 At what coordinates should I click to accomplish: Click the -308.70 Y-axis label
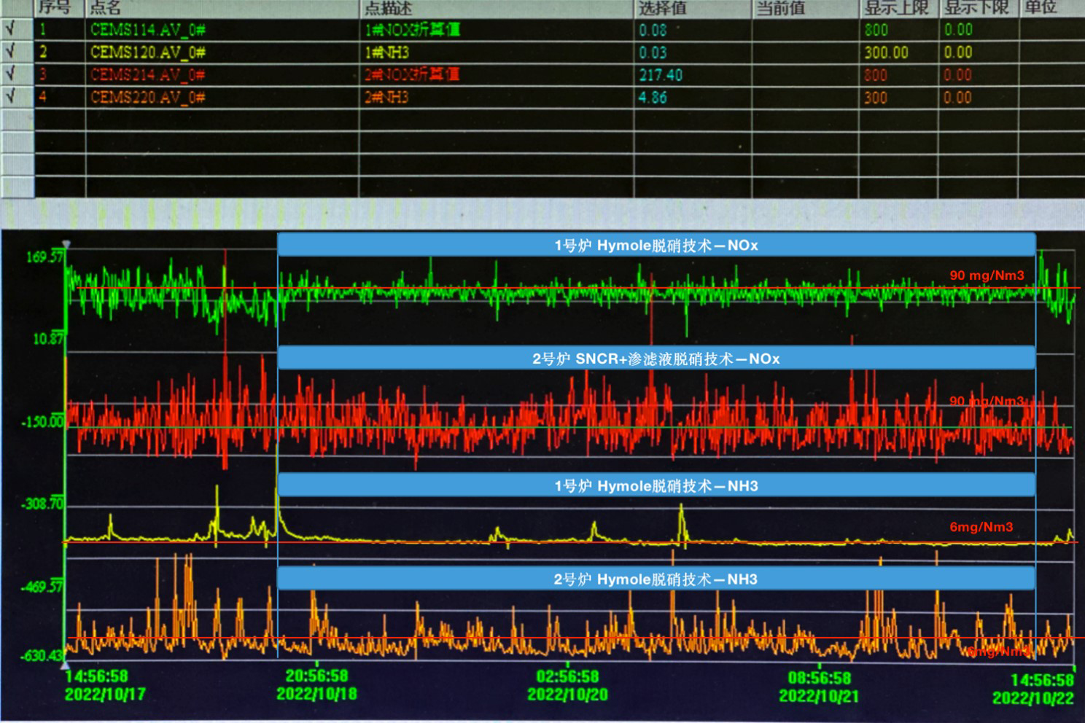tap(42, 504)
